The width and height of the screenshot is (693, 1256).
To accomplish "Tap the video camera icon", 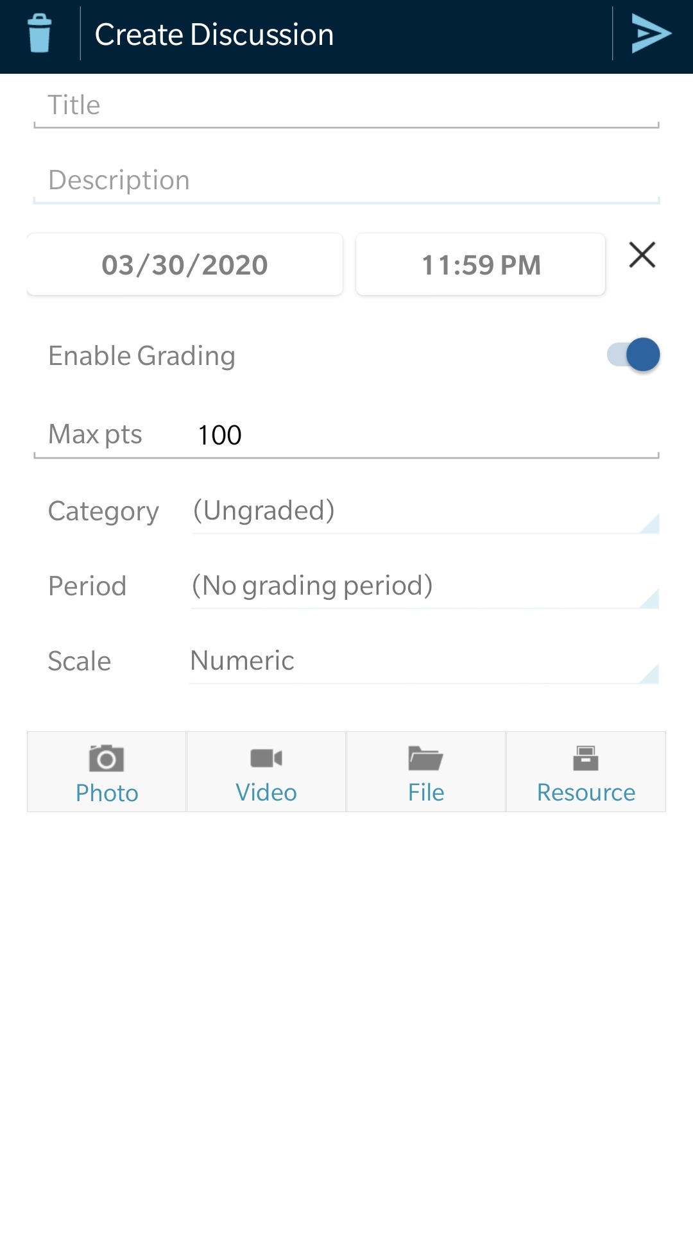I will tap(266, 758).
